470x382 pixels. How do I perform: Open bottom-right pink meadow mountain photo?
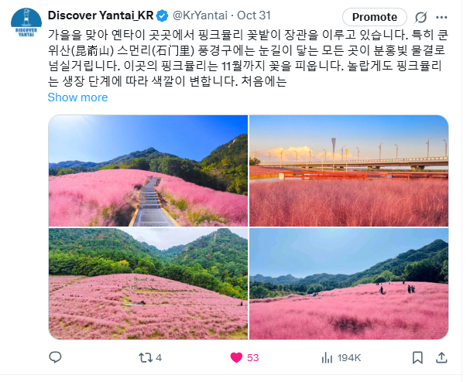[x=349, y=284]
